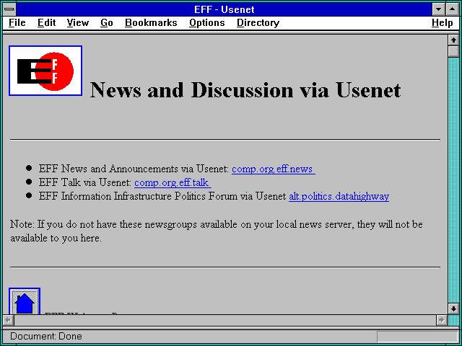Open the View menu

pos(77,22)
